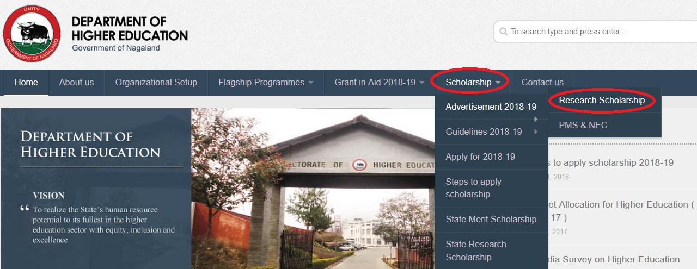This screenshot has width=697, height=269.
Task: Expand the Grant in Aid 2018-19 arrow
Action: point(422,83)
